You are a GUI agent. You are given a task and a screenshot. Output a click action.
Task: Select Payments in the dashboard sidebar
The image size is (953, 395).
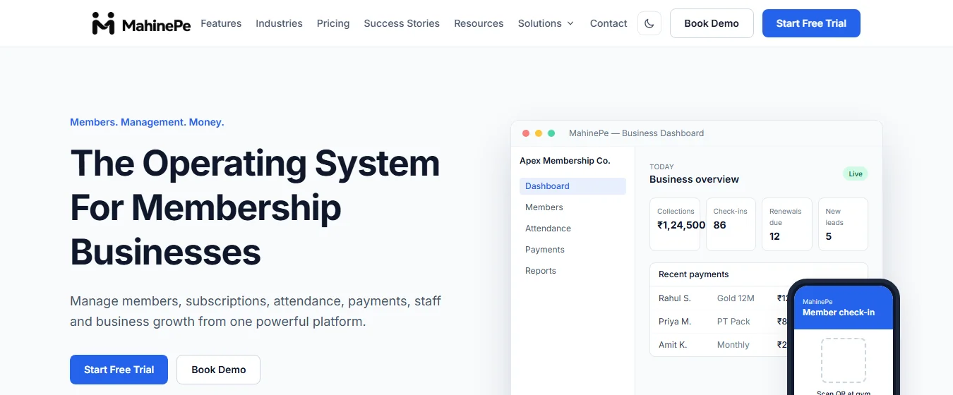click(x=573, y=250)
